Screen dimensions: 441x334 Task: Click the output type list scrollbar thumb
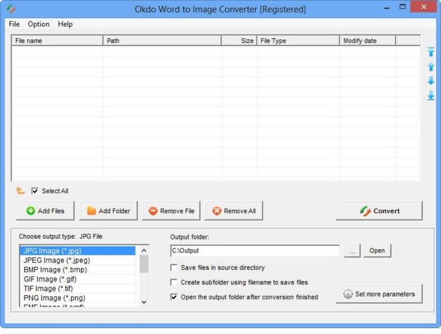(x=144, y=264)
